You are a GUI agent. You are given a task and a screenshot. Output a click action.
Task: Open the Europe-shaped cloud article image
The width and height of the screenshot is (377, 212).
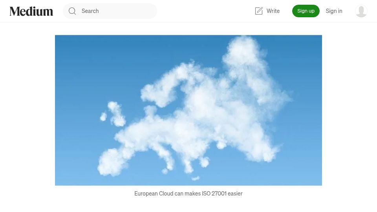point(188,110)
